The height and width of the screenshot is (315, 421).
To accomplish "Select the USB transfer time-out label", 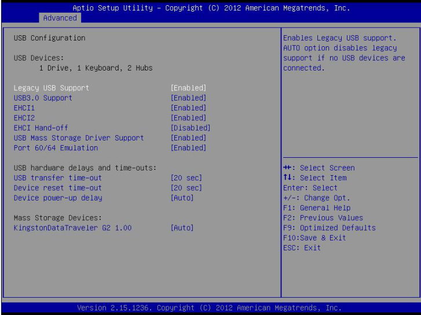I will (57, 178).
